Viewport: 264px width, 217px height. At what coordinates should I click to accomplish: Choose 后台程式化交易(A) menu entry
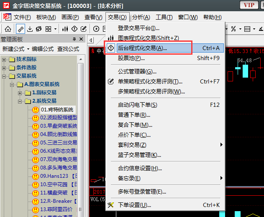[x=165, y=48]
